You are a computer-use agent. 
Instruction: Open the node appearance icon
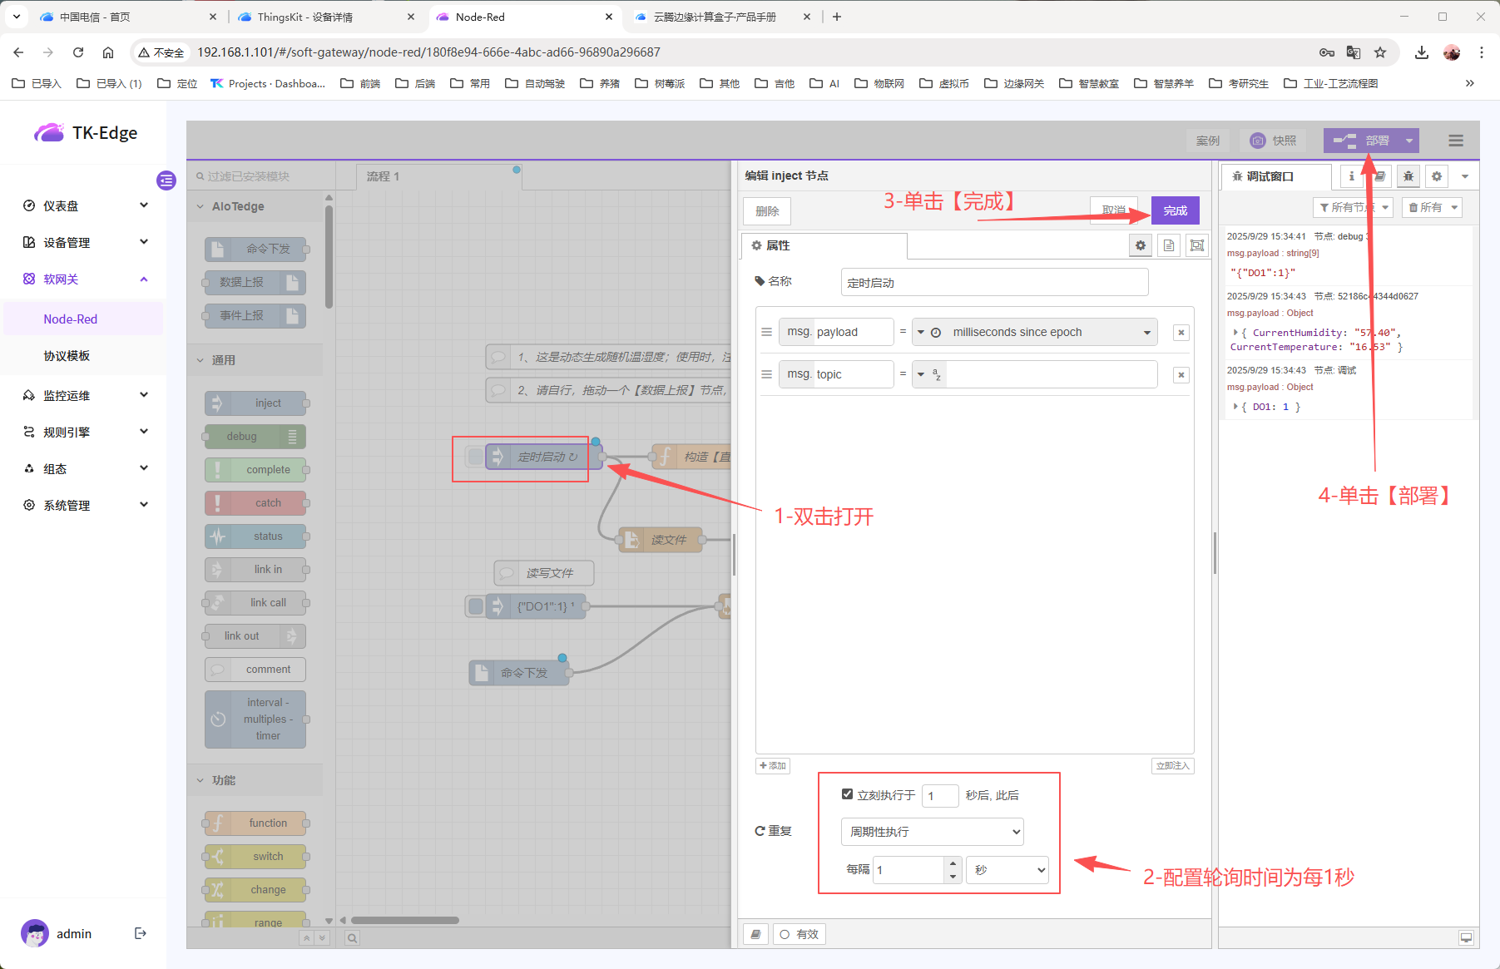(1197, 245)
